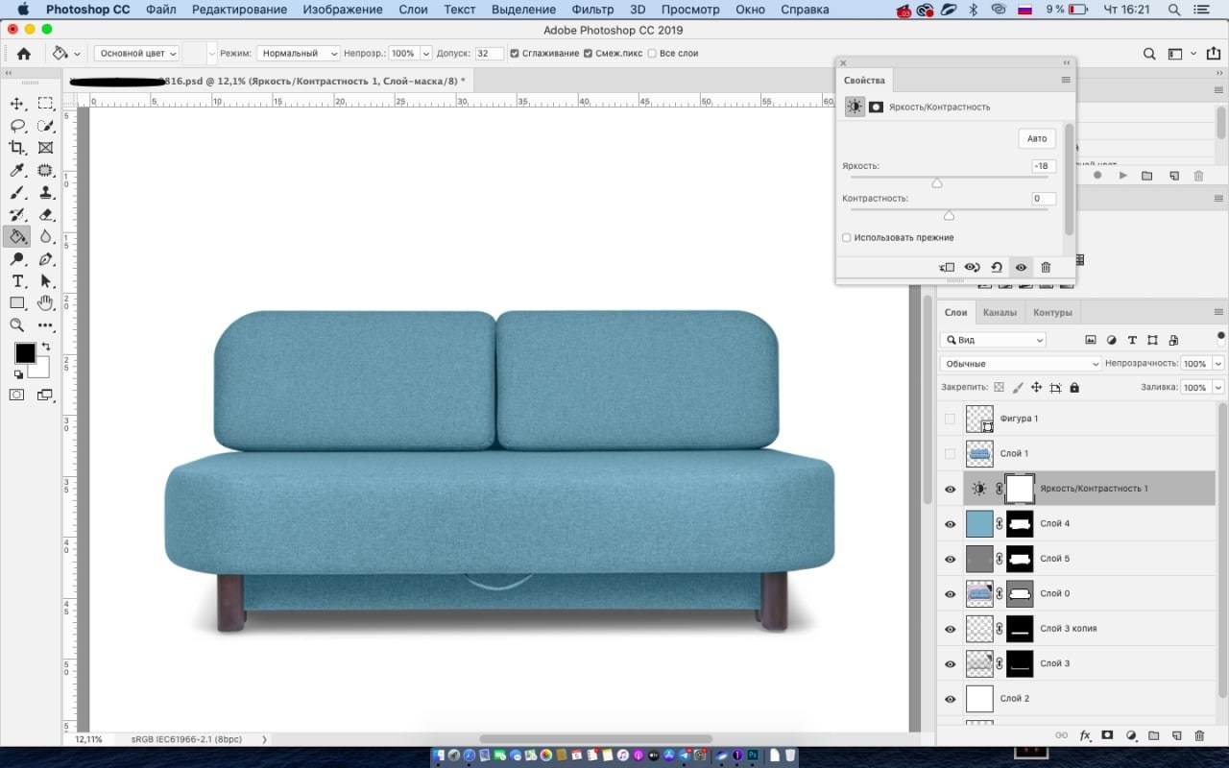The height and width of the screenshot is (768, 1229).
Task: Hide the Слой 4 layer
Action: point(950,524)
